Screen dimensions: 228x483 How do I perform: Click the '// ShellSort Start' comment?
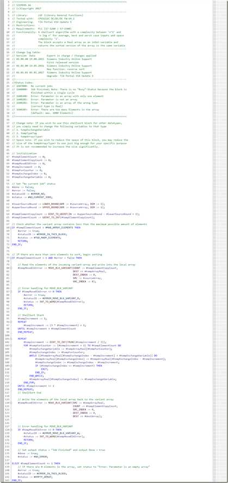click(x=31, y=315)
